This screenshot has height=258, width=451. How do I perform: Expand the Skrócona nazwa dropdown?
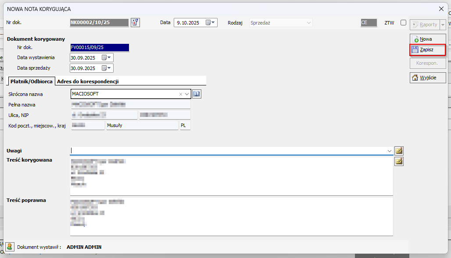tap(187, 94)
